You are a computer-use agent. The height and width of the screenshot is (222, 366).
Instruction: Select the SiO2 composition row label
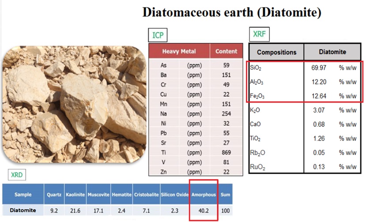pos(255,68)
